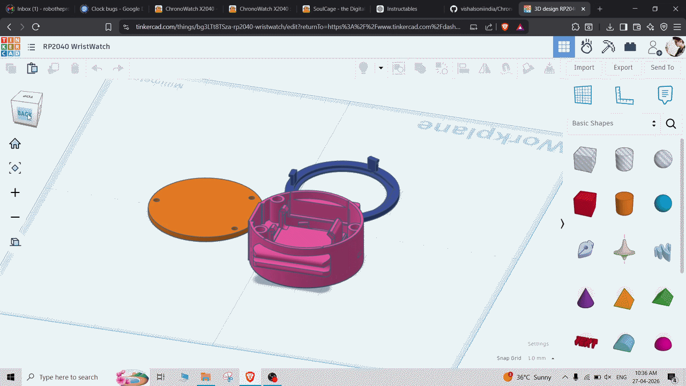686x386 pixels.
Task: Open a new browser tab
Action: 600,9
